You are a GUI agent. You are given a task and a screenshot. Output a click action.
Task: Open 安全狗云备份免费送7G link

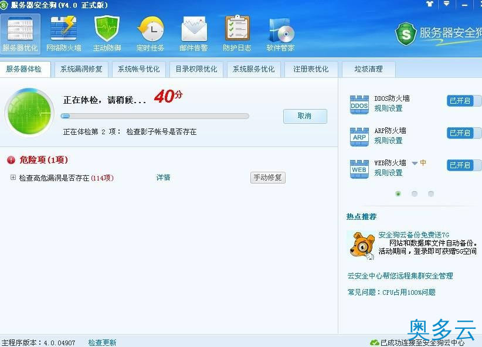pyautogui.click(x=414, y=235)
